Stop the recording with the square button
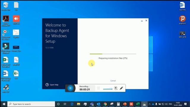The width and height of the screenshot is (190, 107). 99,88
